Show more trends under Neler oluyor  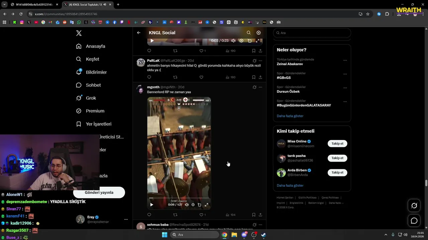click(x=290, y=116)
